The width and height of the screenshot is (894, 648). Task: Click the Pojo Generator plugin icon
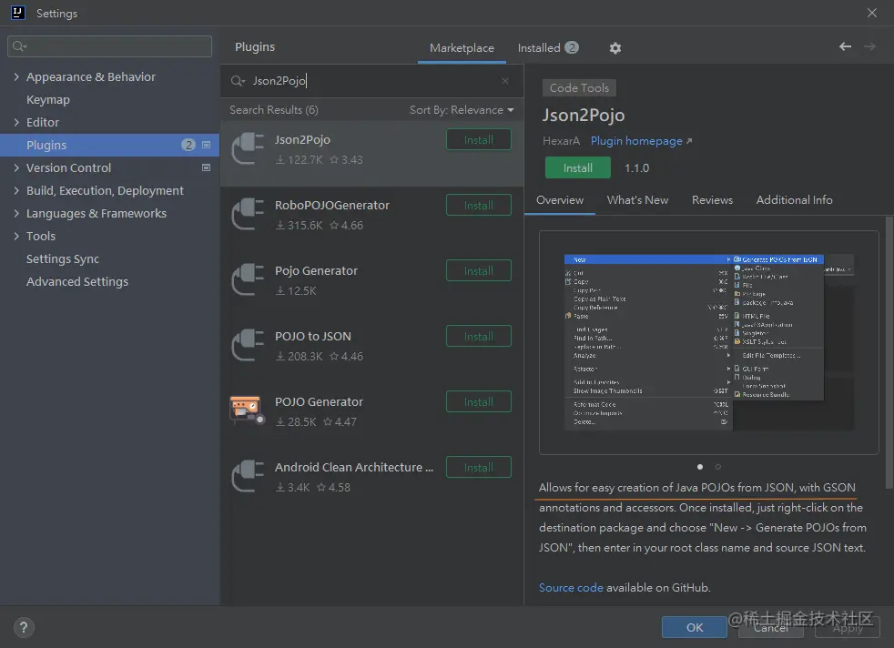coord(248,279)
